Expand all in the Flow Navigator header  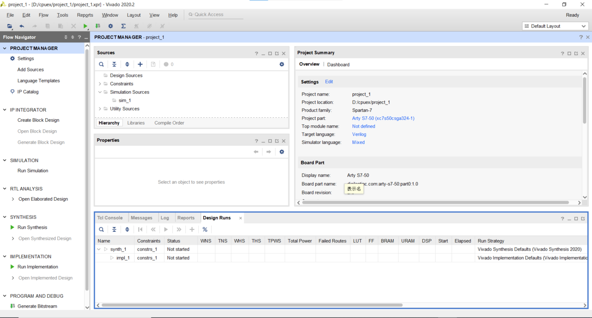73,37
